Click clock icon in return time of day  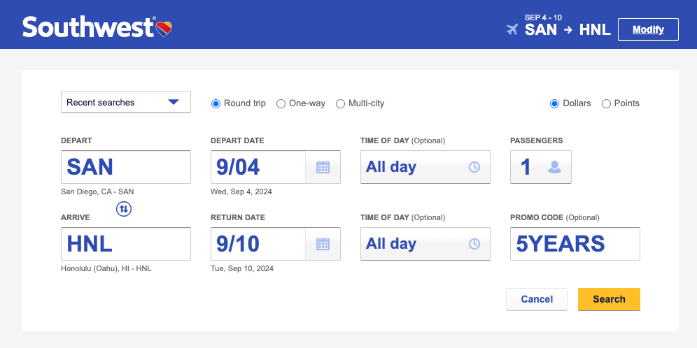[474, 244]
